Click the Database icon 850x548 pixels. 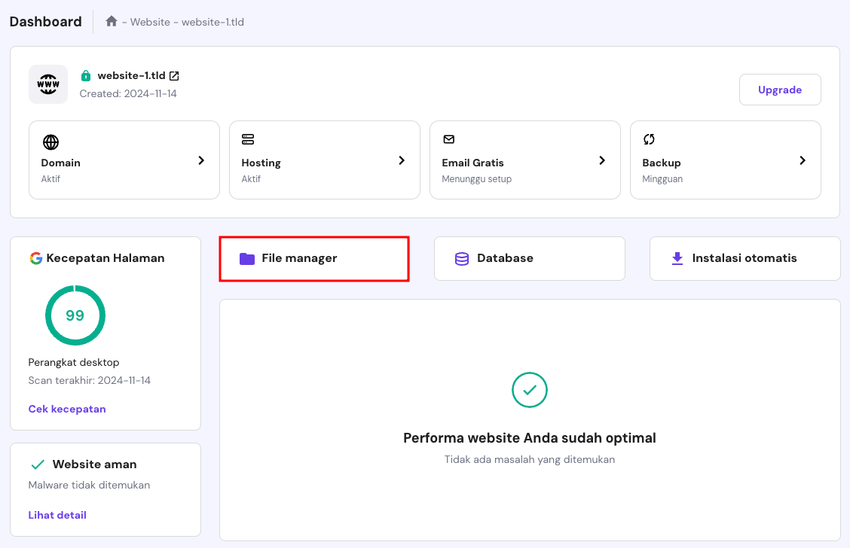tap(460, 258)
